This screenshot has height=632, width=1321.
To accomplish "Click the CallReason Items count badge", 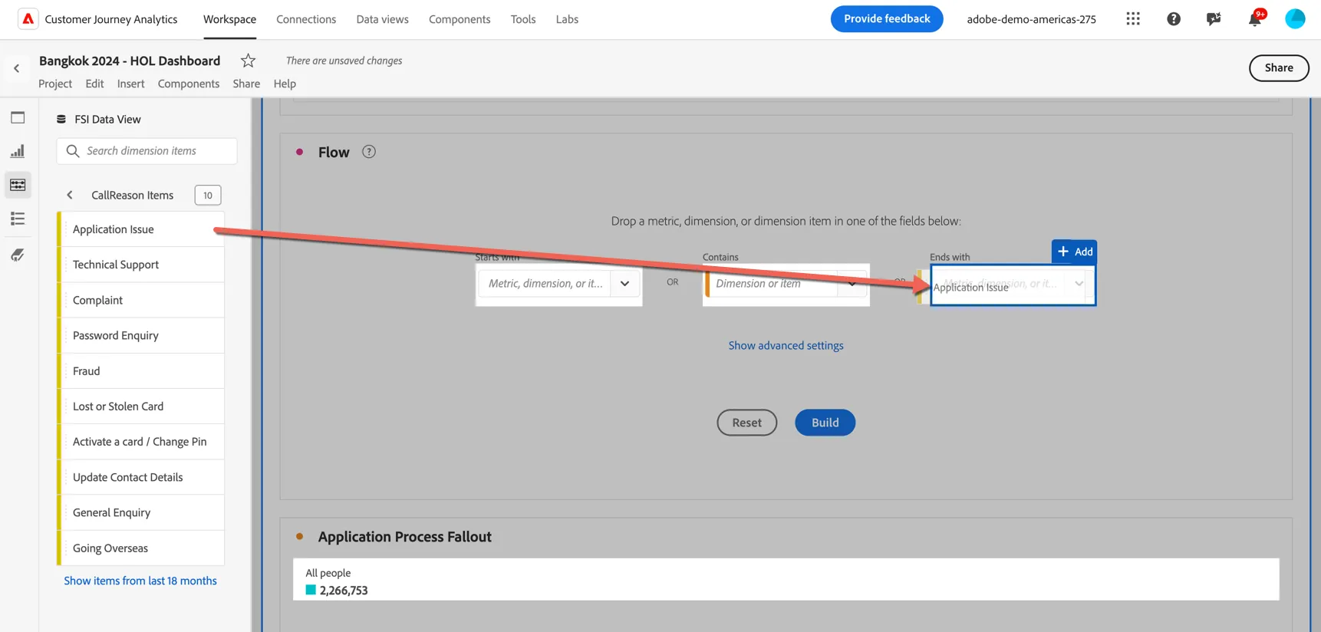I will 208,195.
